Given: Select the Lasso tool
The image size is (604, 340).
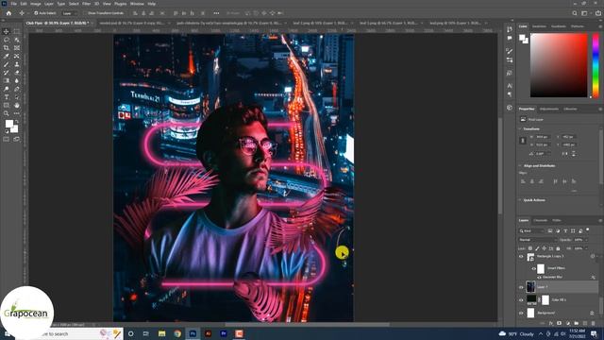Looking at the screenshot, I should (x=7, y=40).
